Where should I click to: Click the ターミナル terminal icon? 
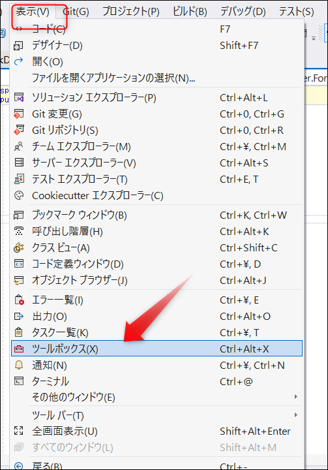click(x=18, y=382)
